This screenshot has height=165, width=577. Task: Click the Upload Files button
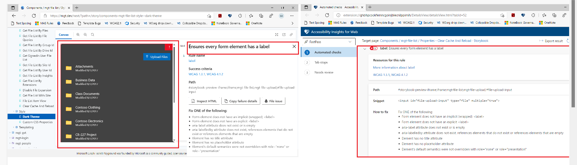[x=157, y=57]
